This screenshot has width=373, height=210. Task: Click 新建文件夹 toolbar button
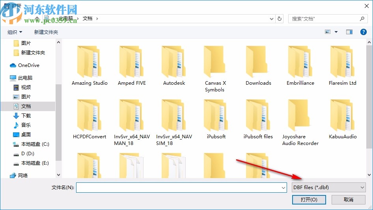[46, 32]
